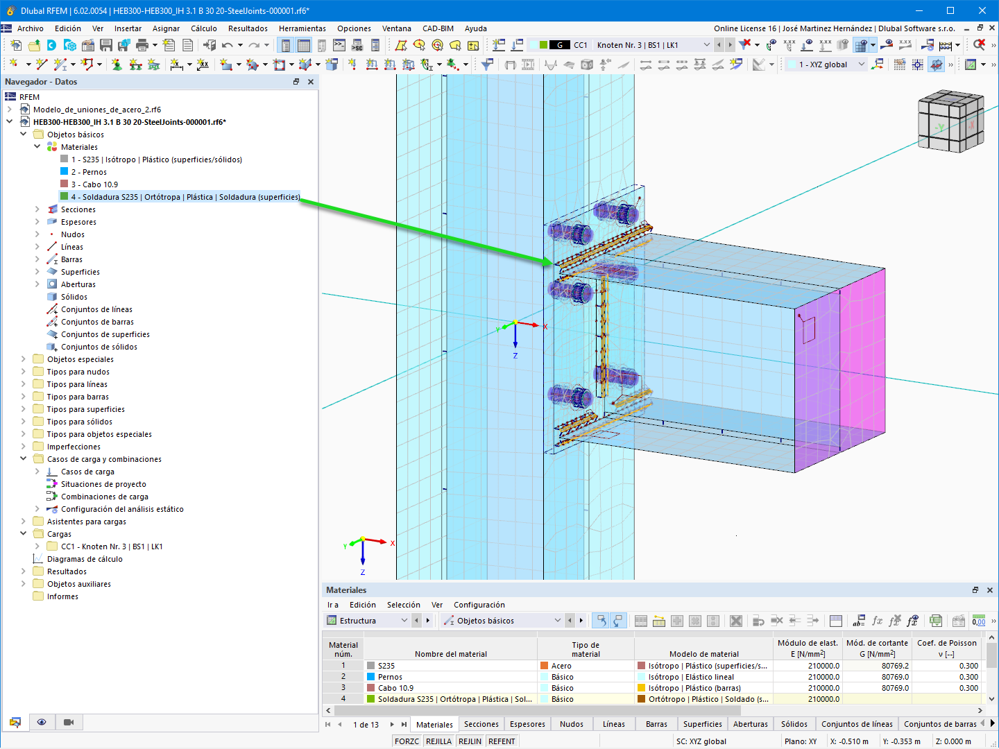Toggle the FORZC snap status button

[407, 741]
